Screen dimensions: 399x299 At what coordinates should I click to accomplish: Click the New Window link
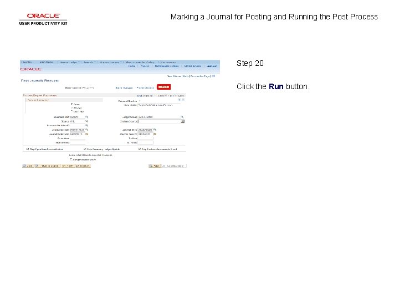click(174, 76)
